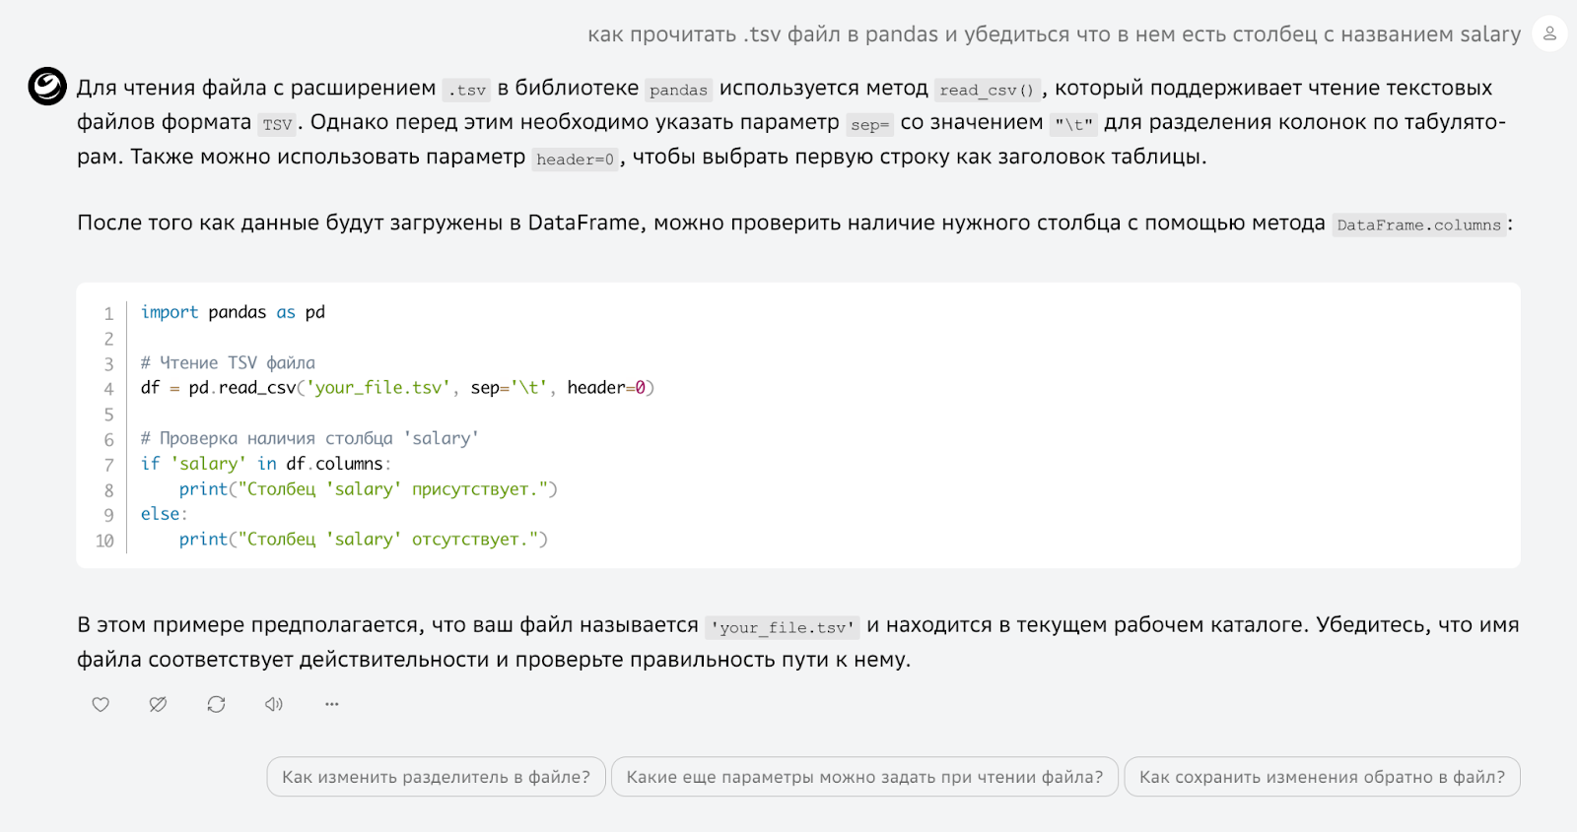Viewport: 1577px width, 832px height.
Task: Click the user question text about .tsv
Action: [x=1054, y=34]
